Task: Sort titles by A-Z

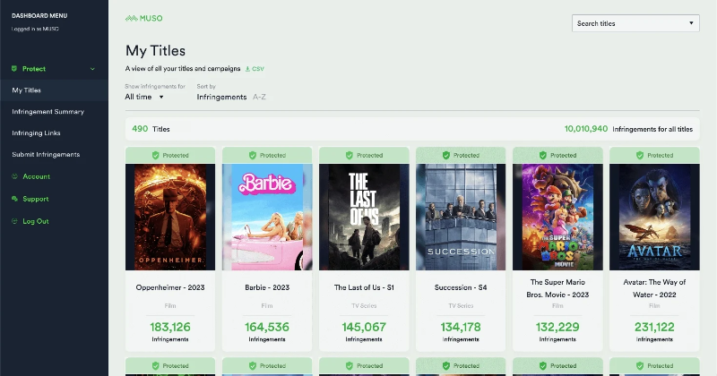Action: [x=260, y=97]
